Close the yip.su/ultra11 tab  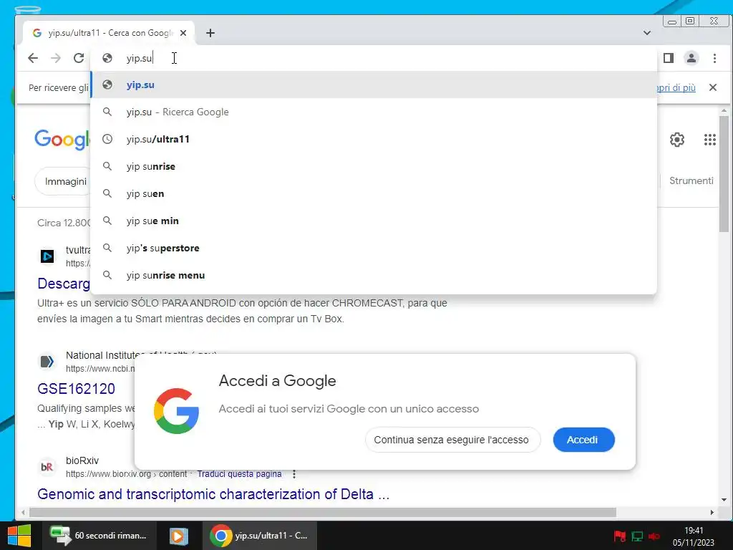183,33
